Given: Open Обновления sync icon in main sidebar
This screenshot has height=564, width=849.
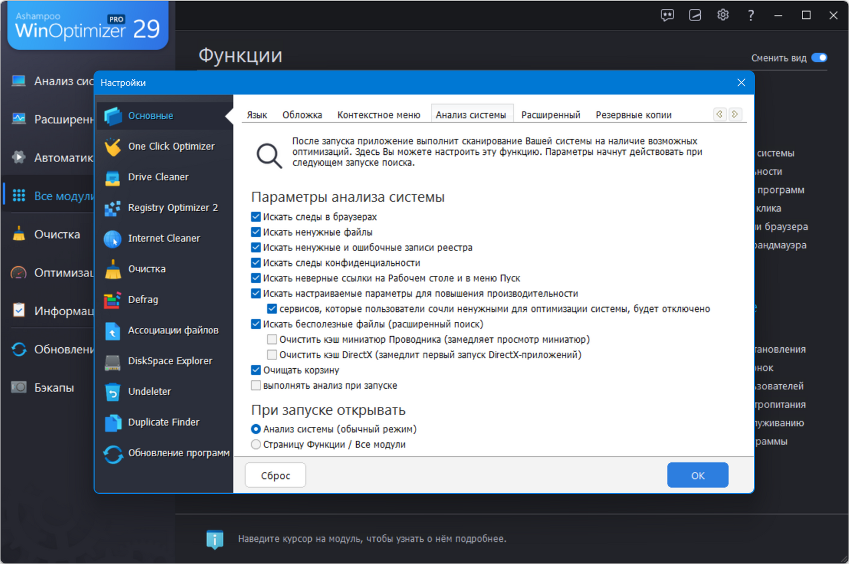Looking at the screenshot, I should (19, 349).
